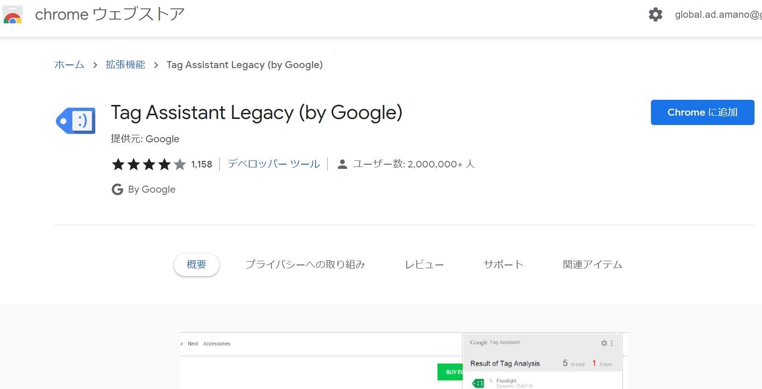Open デベロッパー ツール category link
Image resolution: width=762 pixels, height=389 pixels.
pos(274,164)
